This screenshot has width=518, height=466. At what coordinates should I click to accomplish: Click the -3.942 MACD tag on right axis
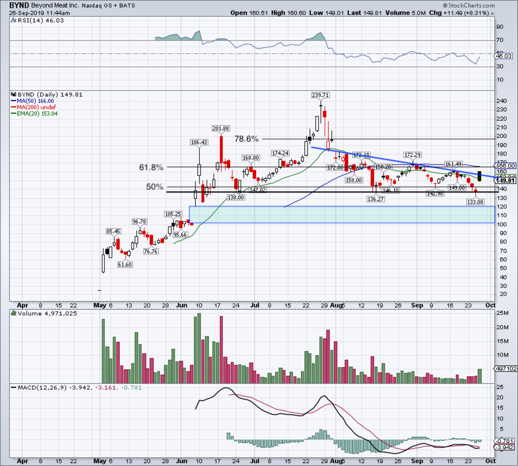click(x=504, y=447)
